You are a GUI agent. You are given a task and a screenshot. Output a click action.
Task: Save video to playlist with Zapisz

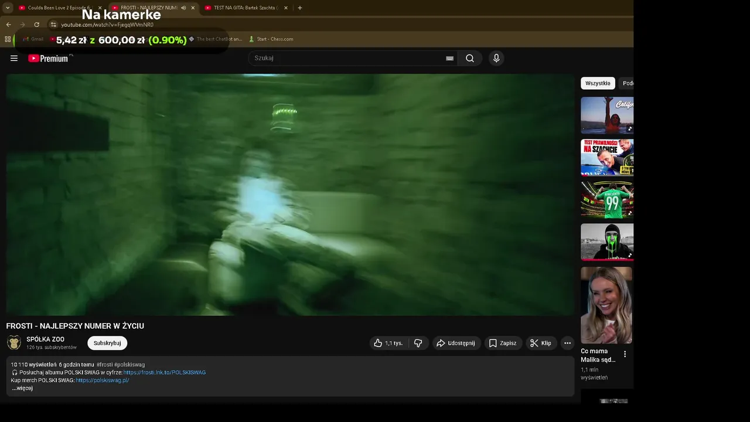(503, 343)
